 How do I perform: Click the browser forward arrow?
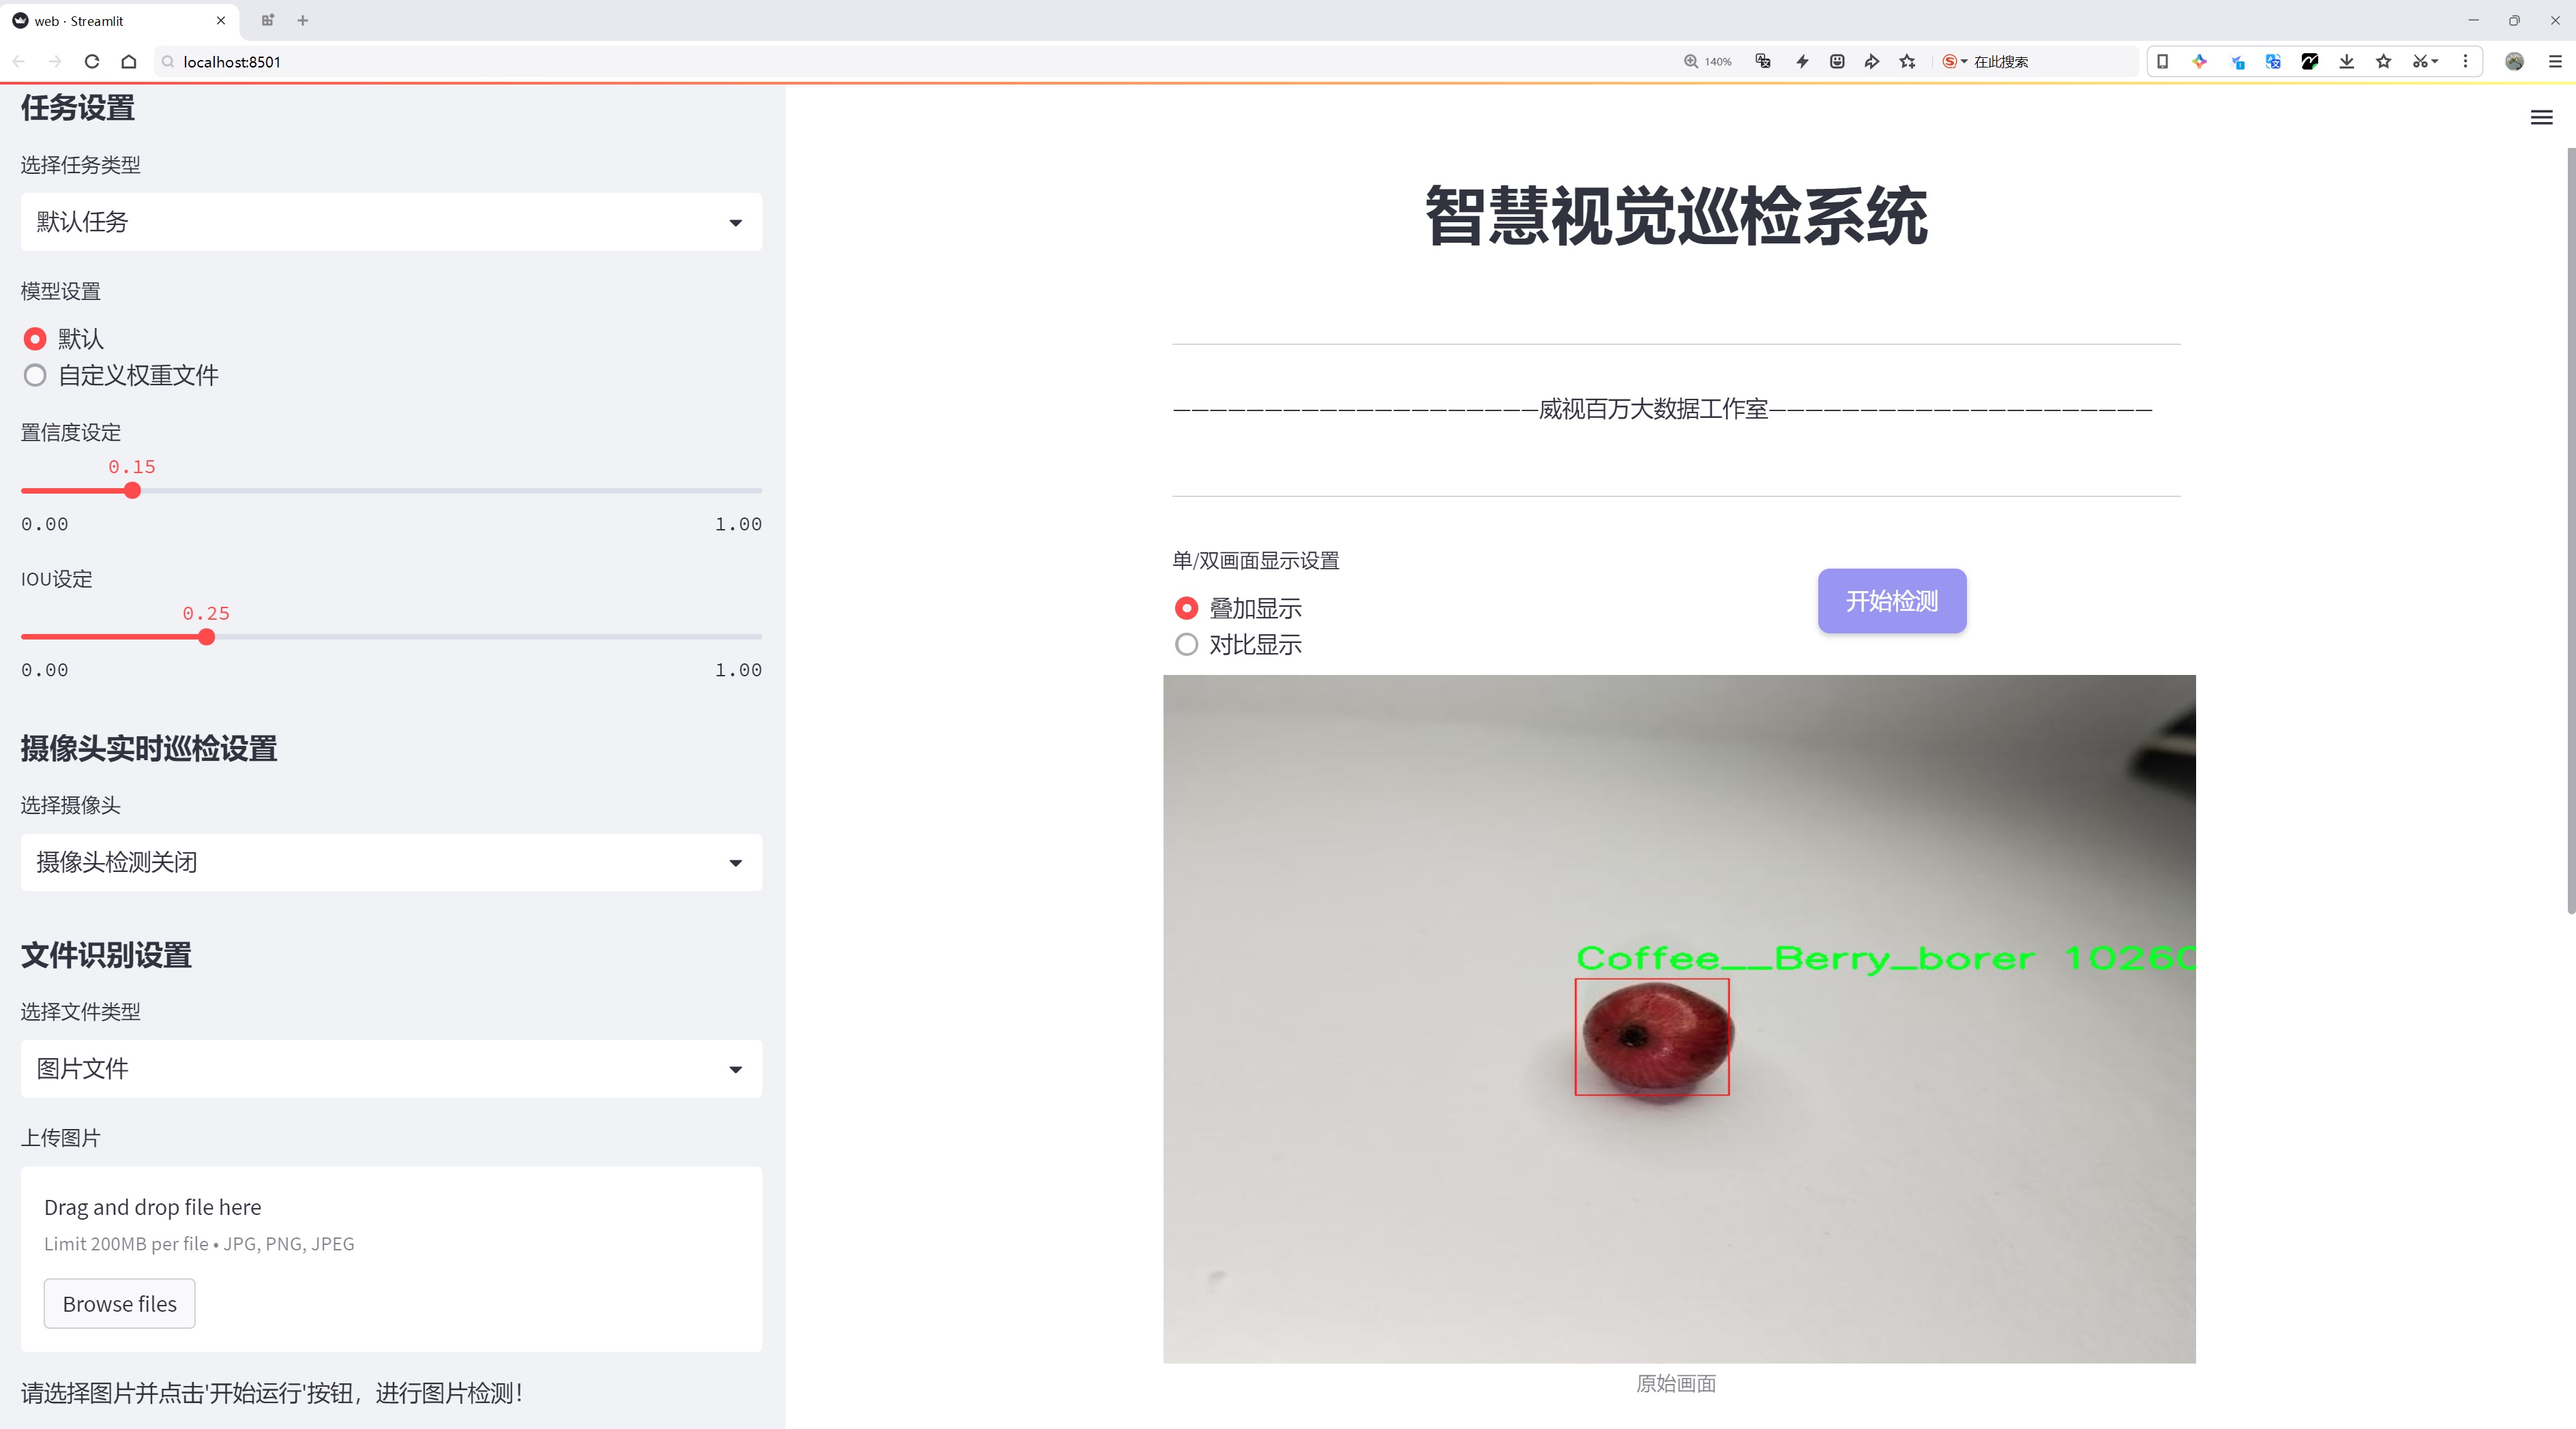[x=55, y=61]
